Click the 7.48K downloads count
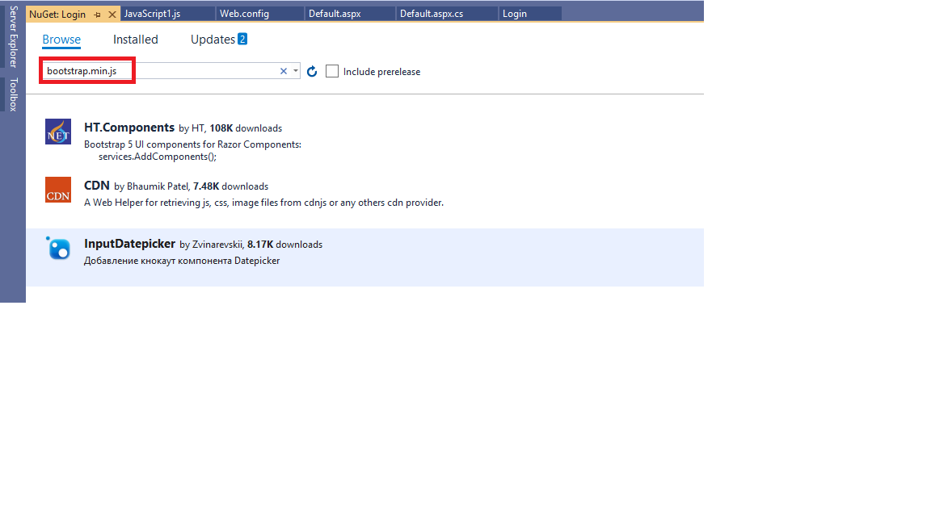The image size is (931, 523). tap(230, 186)
